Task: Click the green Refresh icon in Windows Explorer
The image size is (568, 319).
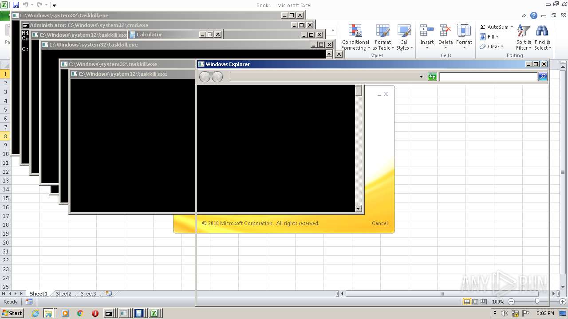Action: (432, 77)
